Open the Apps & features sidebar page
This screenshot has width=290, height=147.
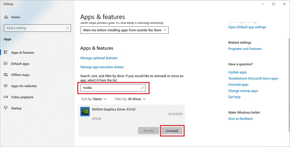[x=23, y=52]
